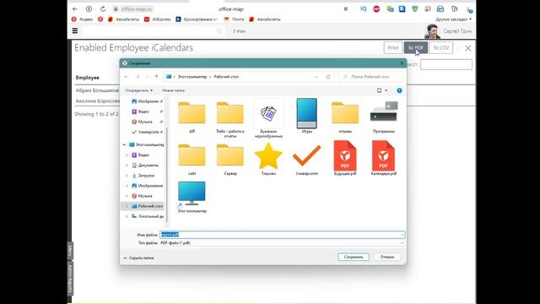Click the Поиск: Рабочий стол search box
The height and width of the screenshot is (304, 540).
click(x=370, y=77)
